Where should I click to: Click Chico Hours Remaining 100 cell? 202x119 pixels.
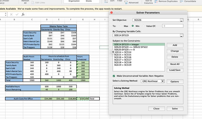[x=71, y=89]
